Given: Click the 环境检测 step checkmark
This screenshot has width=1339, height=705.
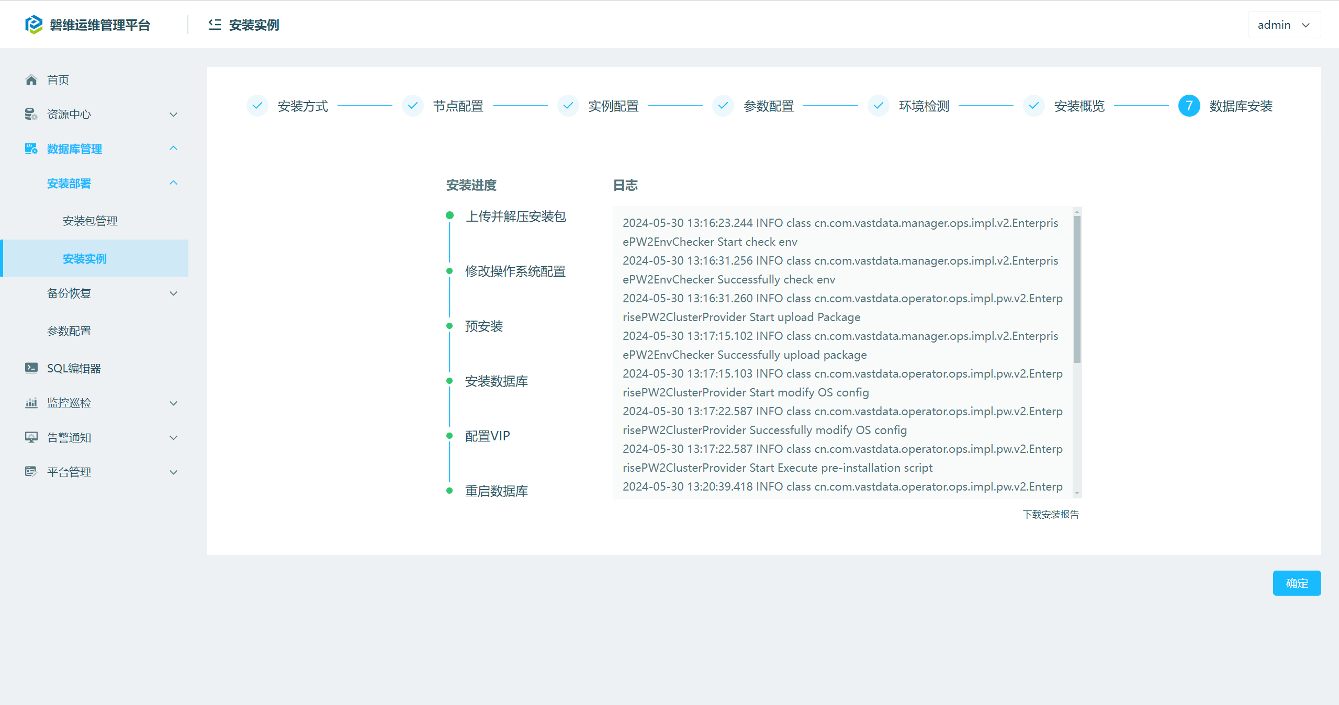Looking at the screenshot, I should click(879, 106).
